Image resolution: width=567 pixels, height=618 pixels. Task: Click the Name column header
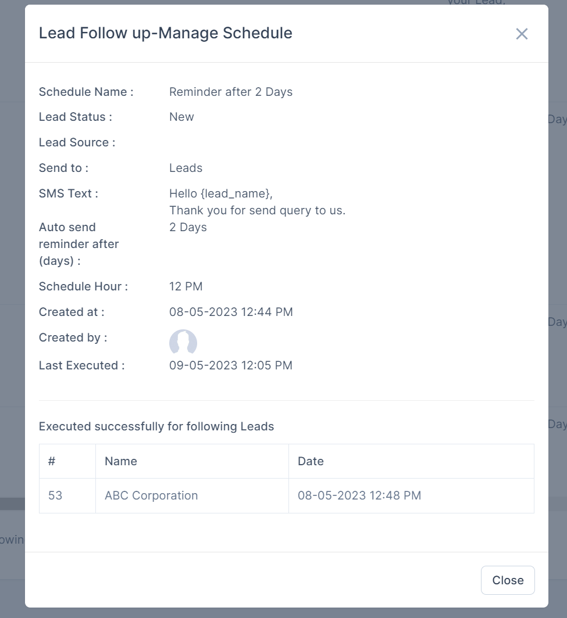click(x=121, y=461)
